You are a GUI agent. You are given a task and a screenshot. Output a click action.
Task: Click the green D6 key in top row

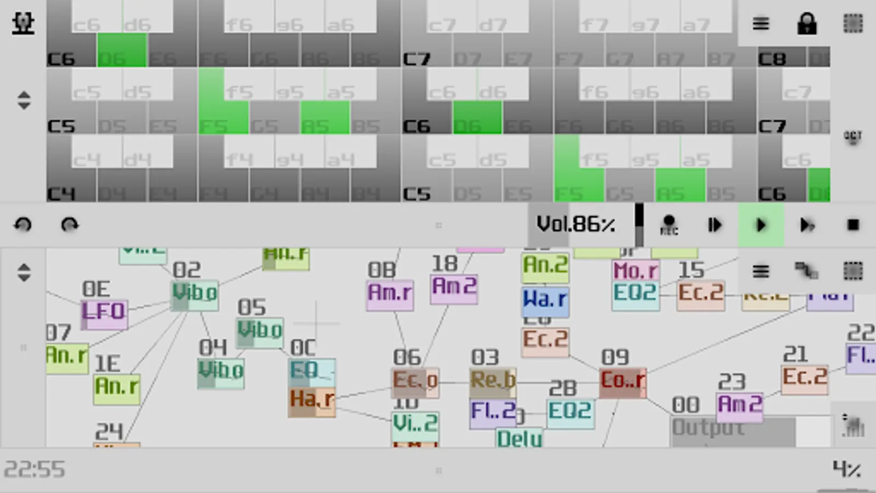tap(122, 50)
